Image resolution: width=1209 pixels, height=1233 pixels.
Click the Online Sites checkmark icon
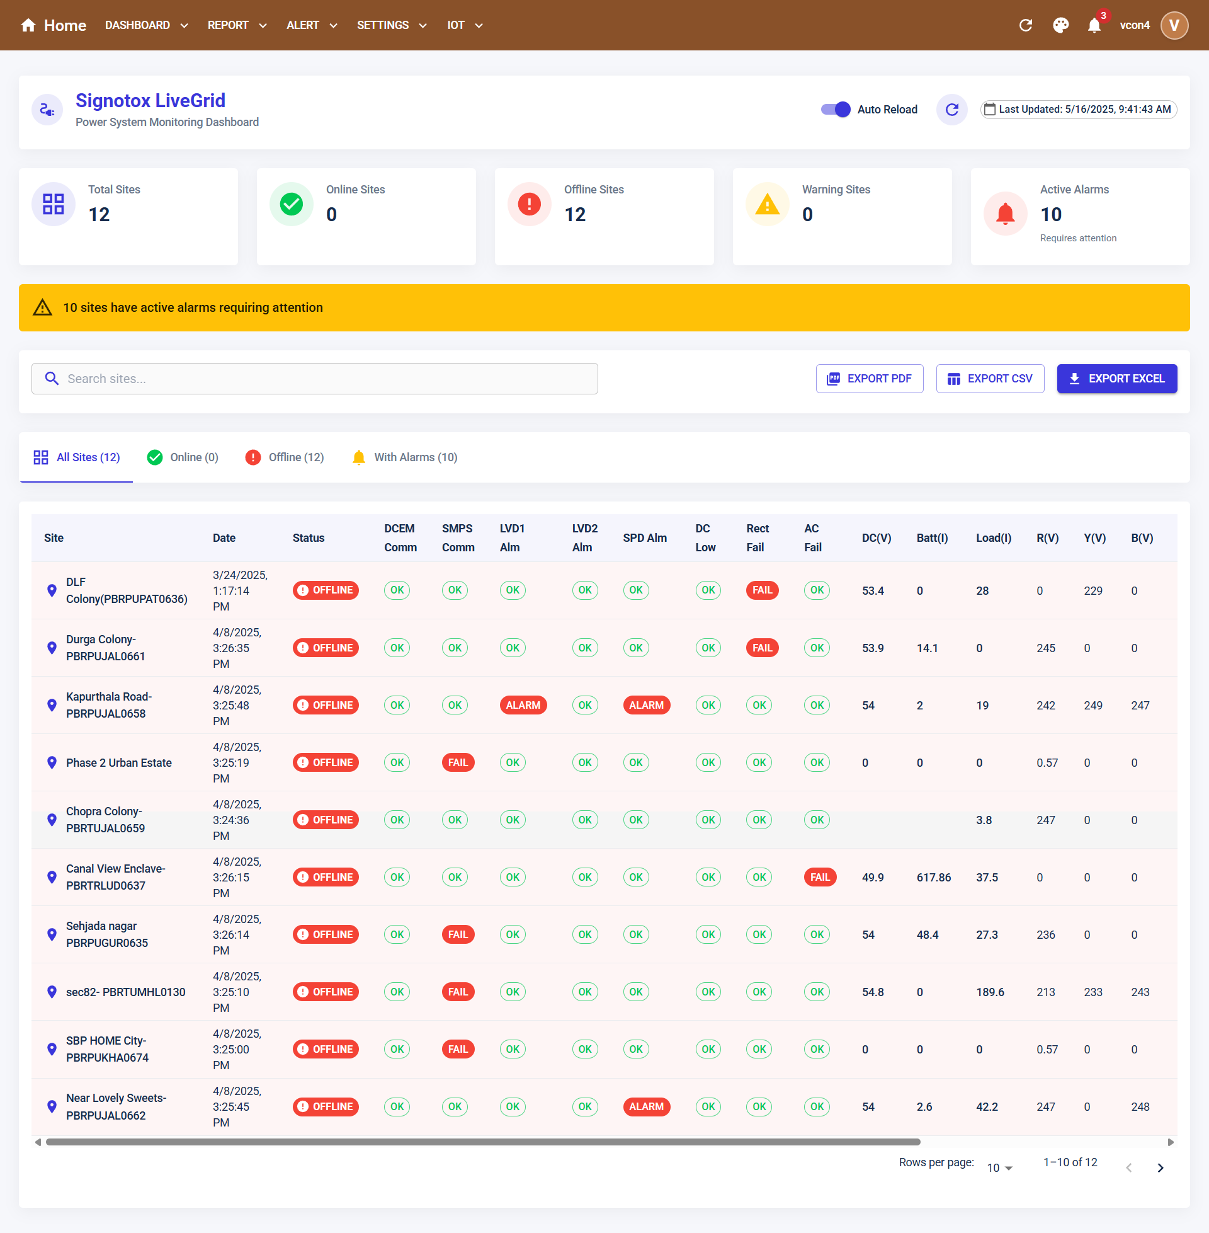[292, 204]
